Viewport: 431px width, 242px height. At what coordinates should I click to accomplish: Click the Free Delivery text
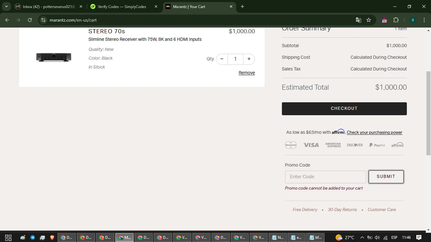click(x=305, y=210)
